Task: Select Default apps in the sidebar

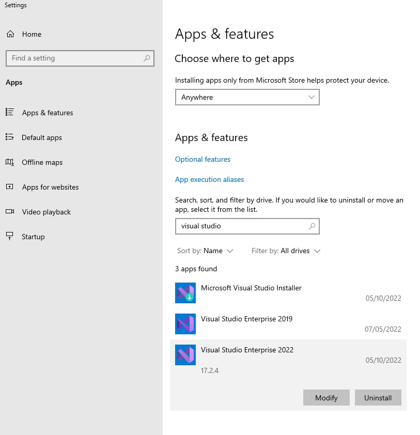Action: [42, 137]
